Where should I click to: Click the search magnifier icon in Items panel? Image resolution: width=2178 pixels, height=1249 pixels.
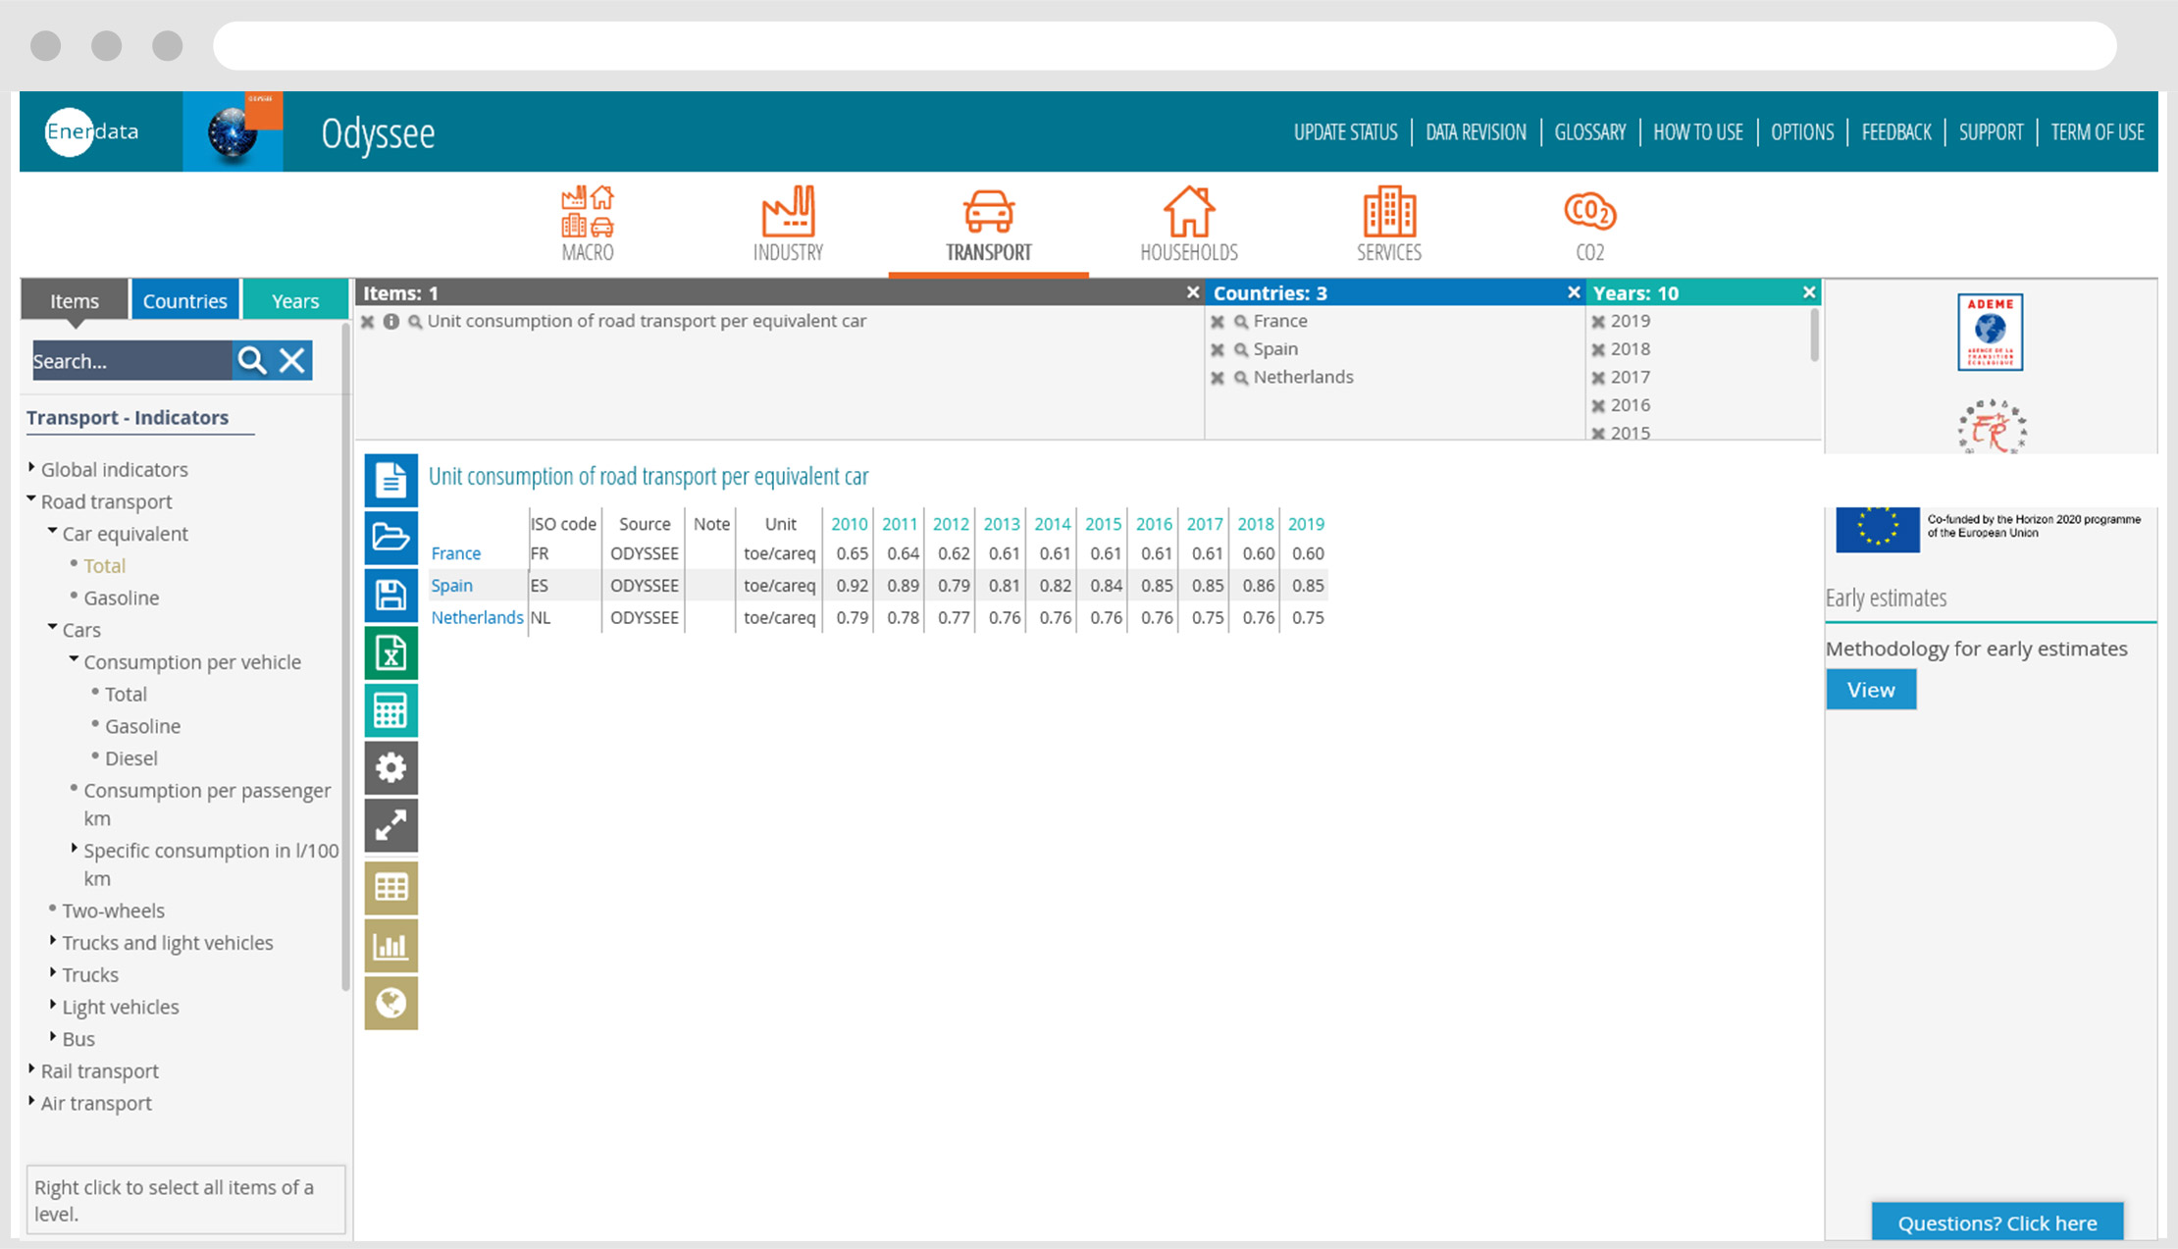point(252,361)
